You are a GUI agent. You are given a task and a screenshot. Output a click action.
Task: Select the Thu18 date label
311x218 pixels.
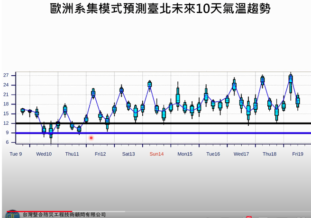(269, 154)
